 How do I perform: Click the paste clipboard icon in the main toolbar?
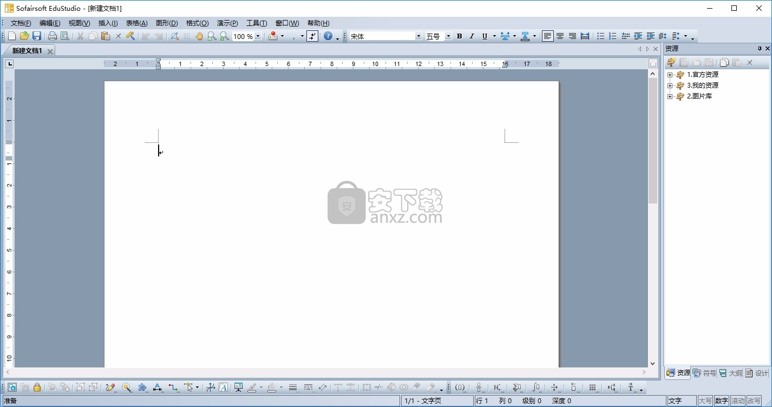tap(106, 36)
